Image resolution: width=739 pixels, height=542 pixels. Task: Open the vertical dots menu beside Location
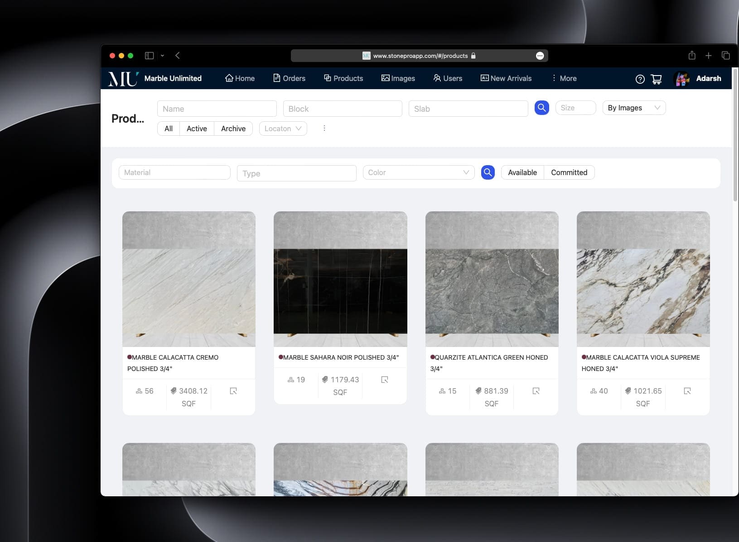pyautogui.click(x=324, y=128)
